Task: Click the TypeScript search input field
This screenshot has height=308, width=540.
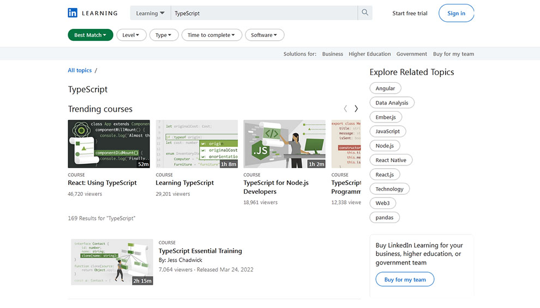Action: pyautogui.click(x=264, y=13)
